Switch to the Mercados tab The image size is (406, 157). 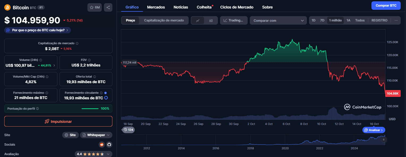[156, 7]
